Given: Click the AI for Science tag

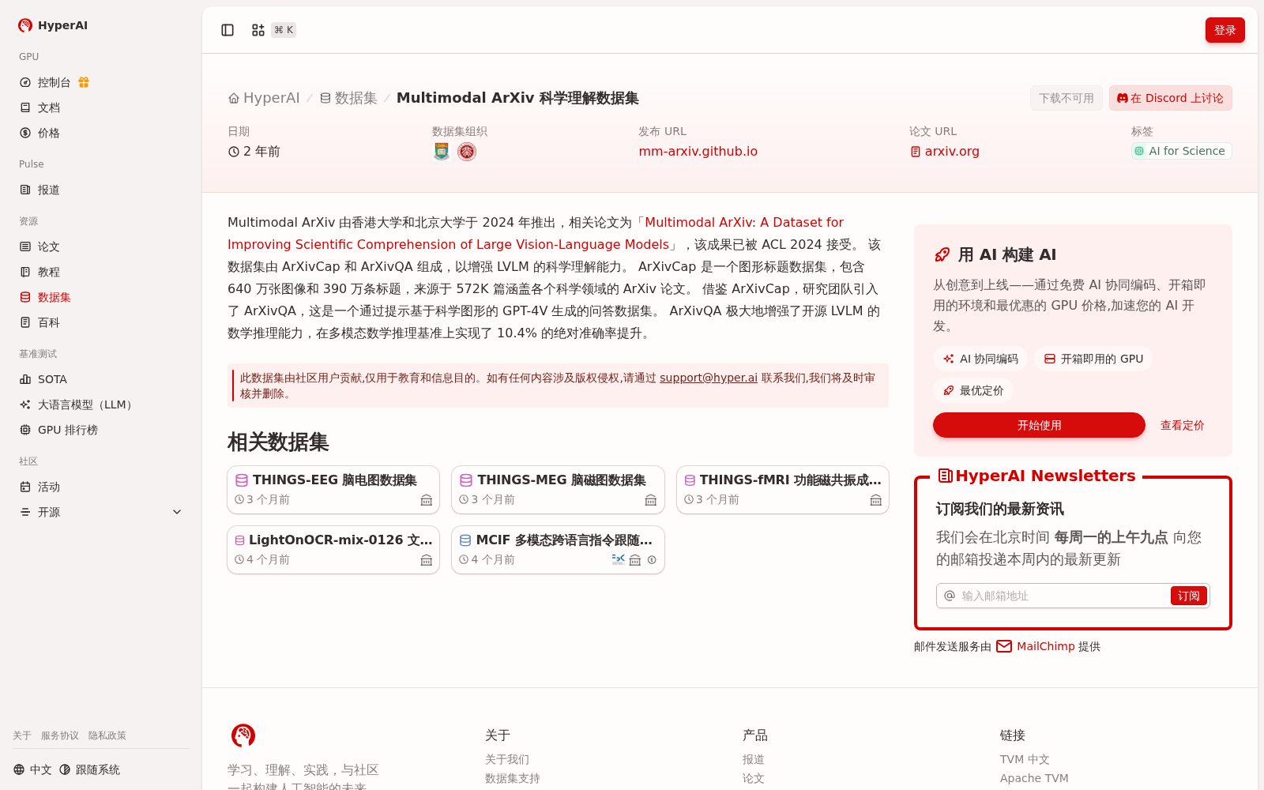Looking at the screenshot, I should pyautogui.click(x=1181, y=151).
